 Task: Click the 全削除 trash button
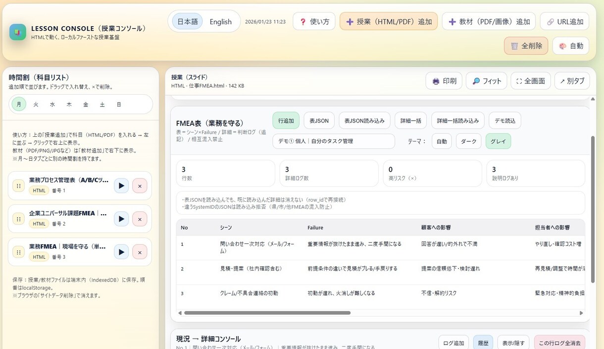pyautogui.click(x=526, y=46)
